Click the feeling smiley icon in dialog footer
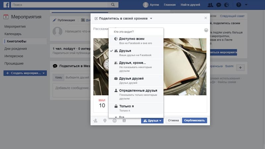265x149 pixels. (x=115, y=120)
